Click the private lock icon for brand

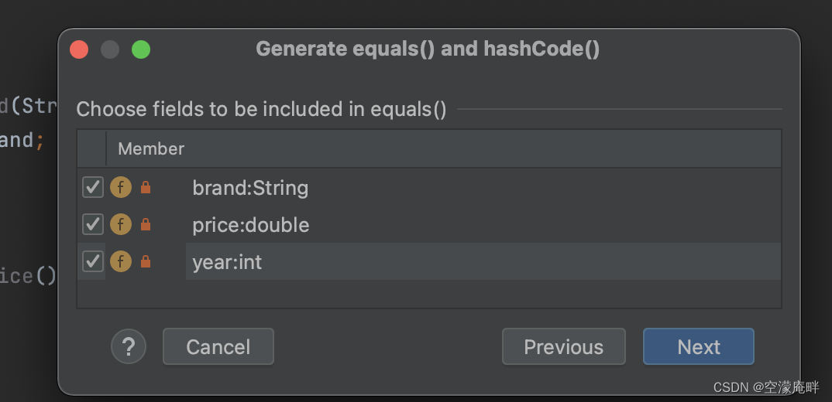146,188
